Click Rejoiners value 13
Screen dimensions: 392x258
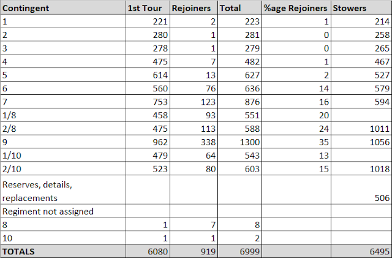click(211, 75)
